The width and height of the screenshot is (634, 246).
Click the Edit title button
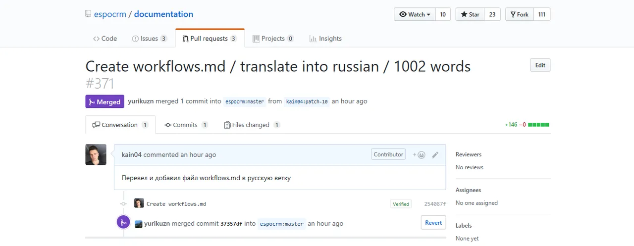(x=540, y=65)
